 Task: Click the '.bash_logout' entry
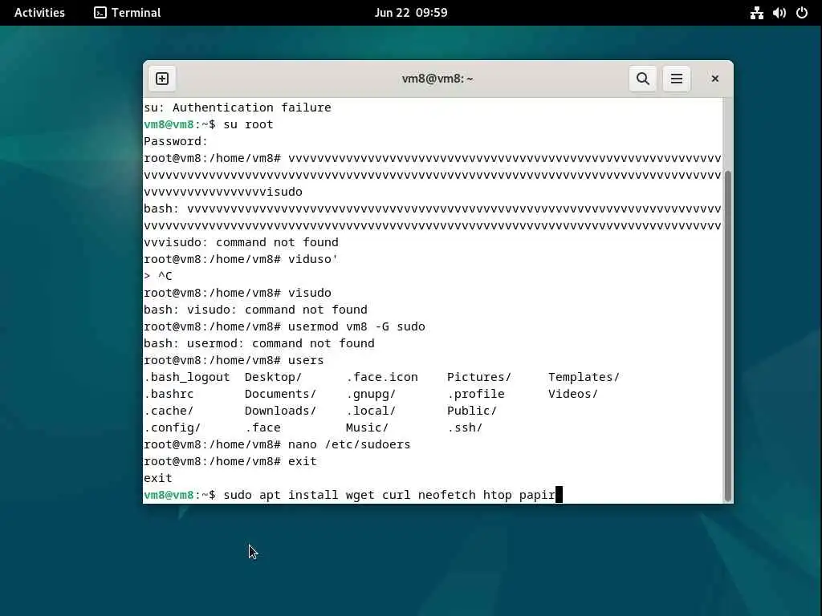(186, 377)
